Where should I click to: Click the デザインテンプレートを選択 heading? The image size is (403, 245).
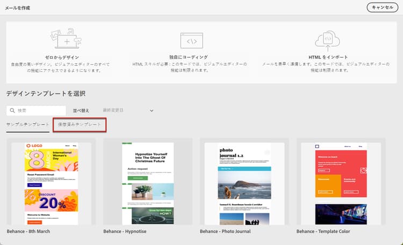tap(46, 93)
